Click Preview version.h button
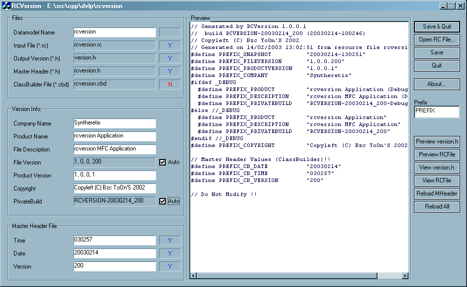This screenshot has height=287, width=467. [436, 141]
